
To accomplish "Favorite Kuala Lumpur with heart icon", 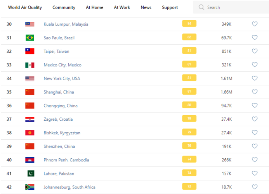I will point(255,24).
